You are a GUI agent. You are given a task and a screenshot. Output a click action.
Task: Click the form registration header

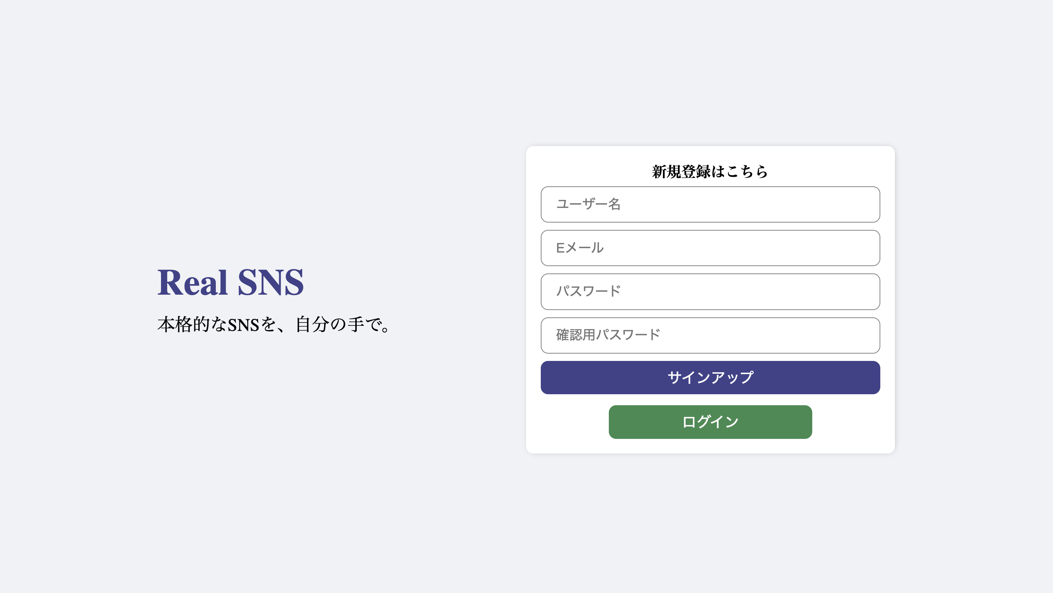710,172
